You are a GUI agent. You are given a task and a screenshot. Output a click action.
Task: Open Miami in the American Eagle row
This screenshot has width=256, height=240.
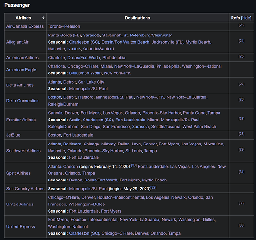click(x=106, y=66)
